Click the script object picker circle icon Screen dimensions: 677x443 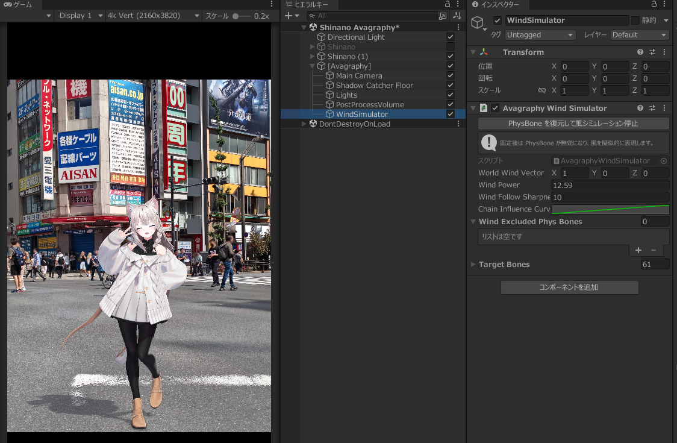(x=664, y=161)
